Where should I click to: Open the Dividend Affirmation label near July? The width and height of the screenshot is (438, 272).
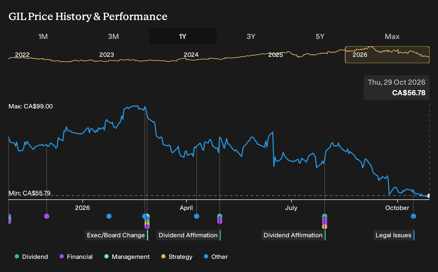293,235
